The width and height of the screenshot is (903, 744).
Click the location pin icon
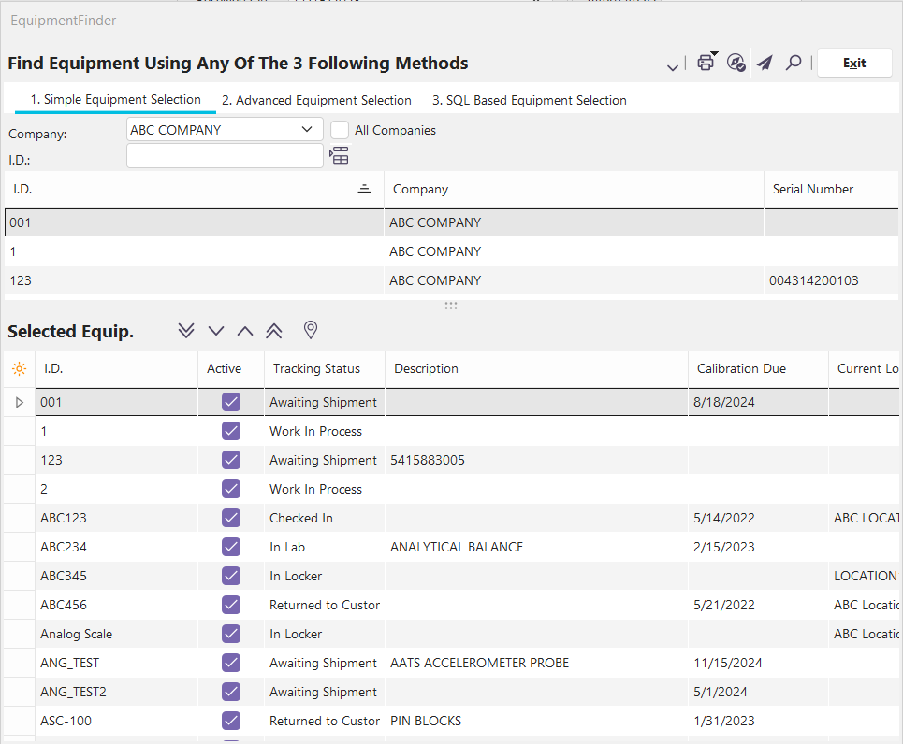tap(311, 330)
